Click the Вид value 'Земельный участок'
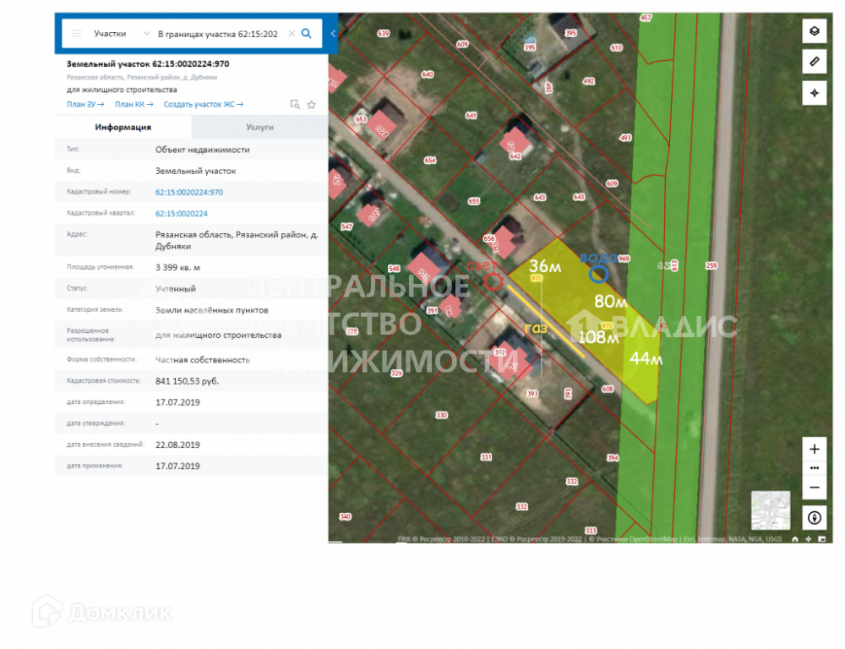 click(196, 171)
